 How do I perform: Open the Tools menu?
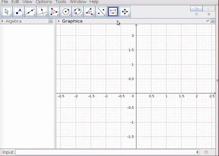[61, 2]
